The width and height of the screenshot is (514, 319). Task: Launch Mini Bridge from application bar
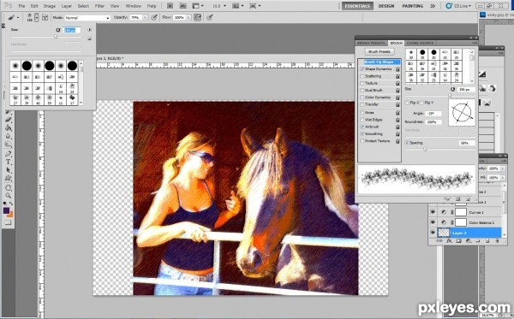183,6
